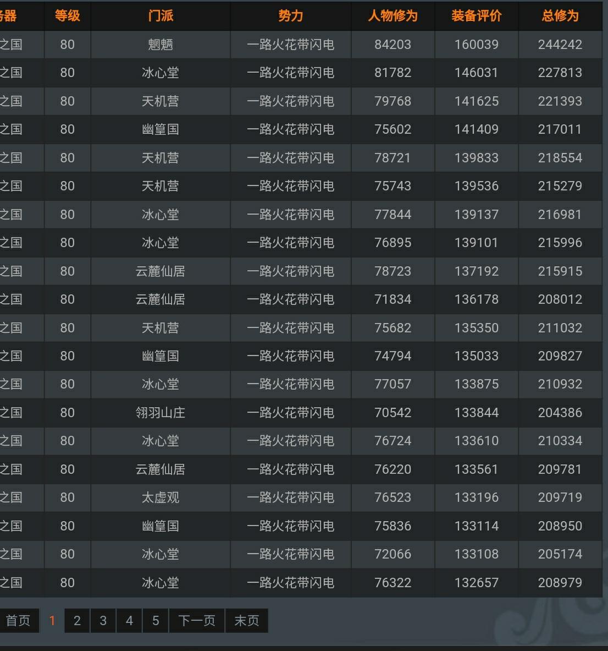Viewport: 608px width, 651px height.
Task: Click total score 244242 cell
Action: [x=560, y=45]
